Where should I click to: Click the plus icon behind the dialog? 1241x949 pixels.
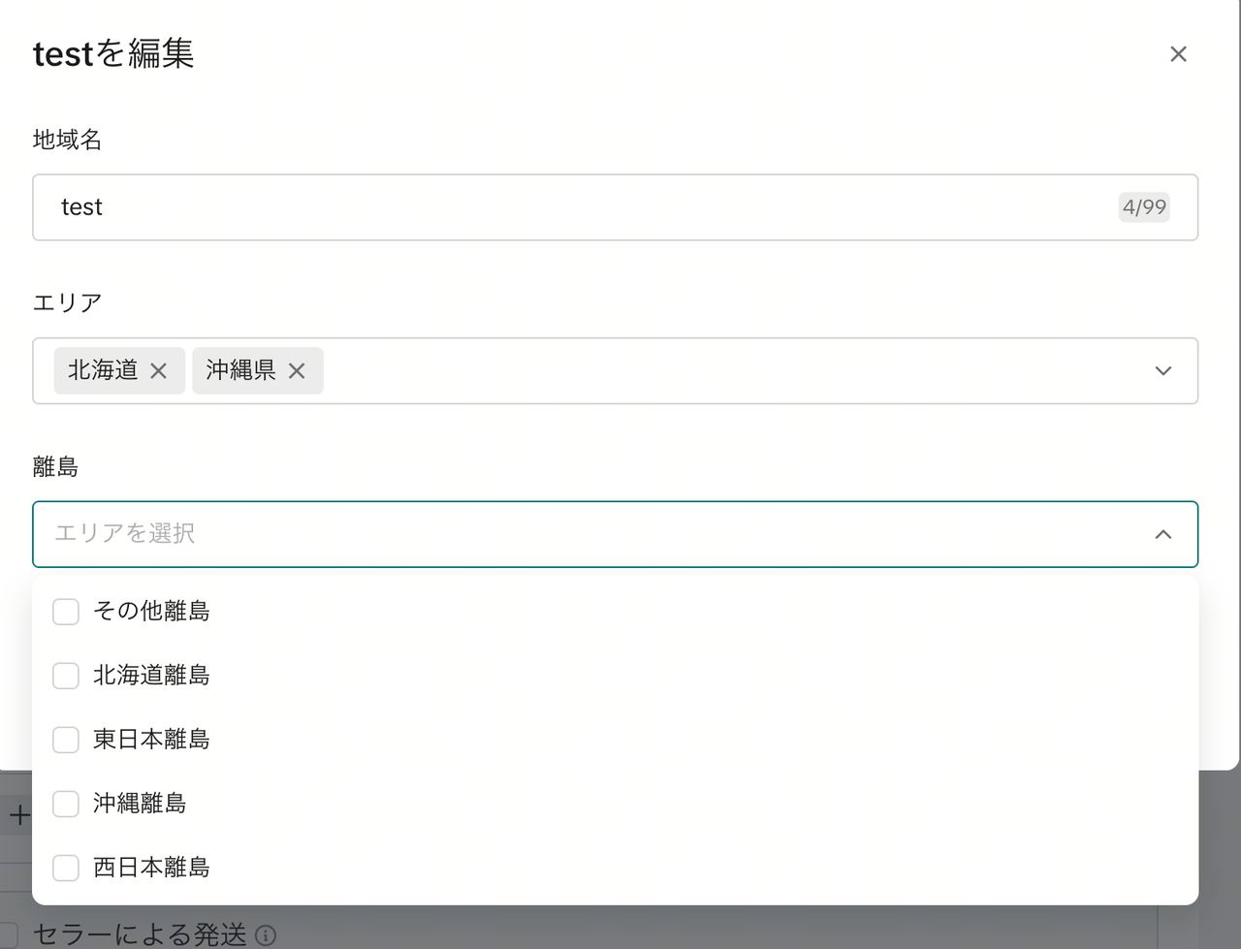pos(18,816)
